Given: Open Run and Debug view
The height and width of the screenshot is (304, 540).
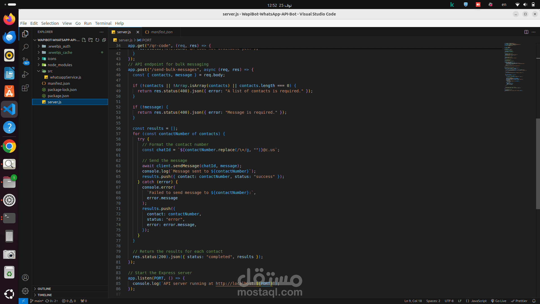Looking at the screenshot, I should tap(25, 74).
